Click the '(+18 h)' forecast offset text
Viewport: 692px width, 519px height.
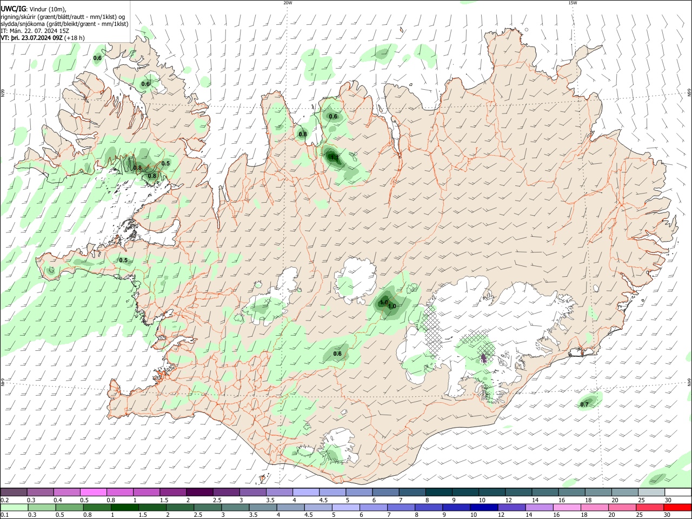coord(75,38)
